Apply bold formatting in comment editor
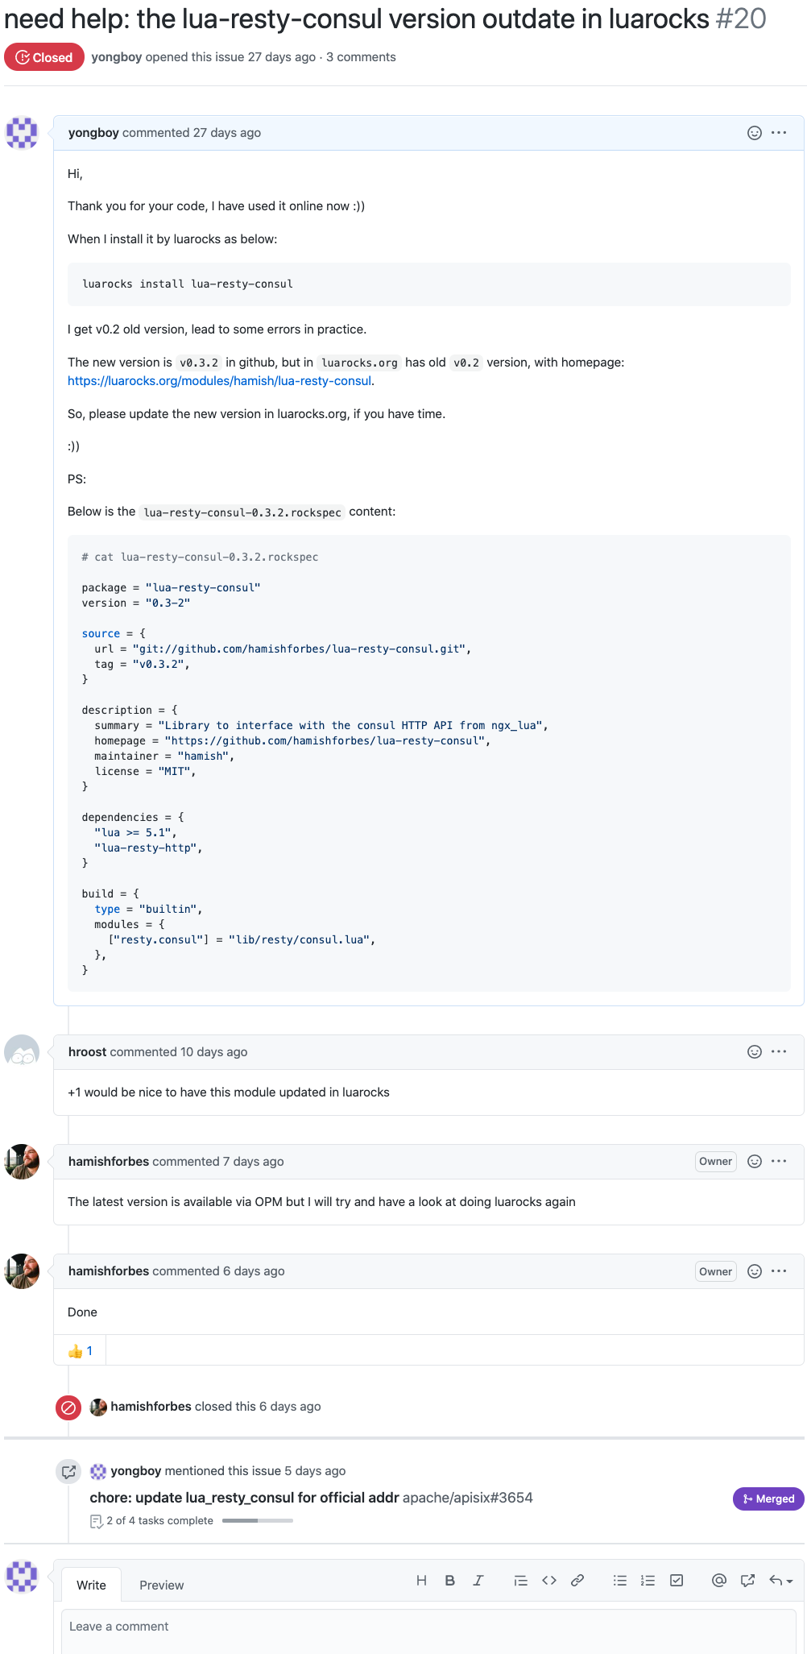This screenshot has width=807, height=1654. [x=450, y=1581]
